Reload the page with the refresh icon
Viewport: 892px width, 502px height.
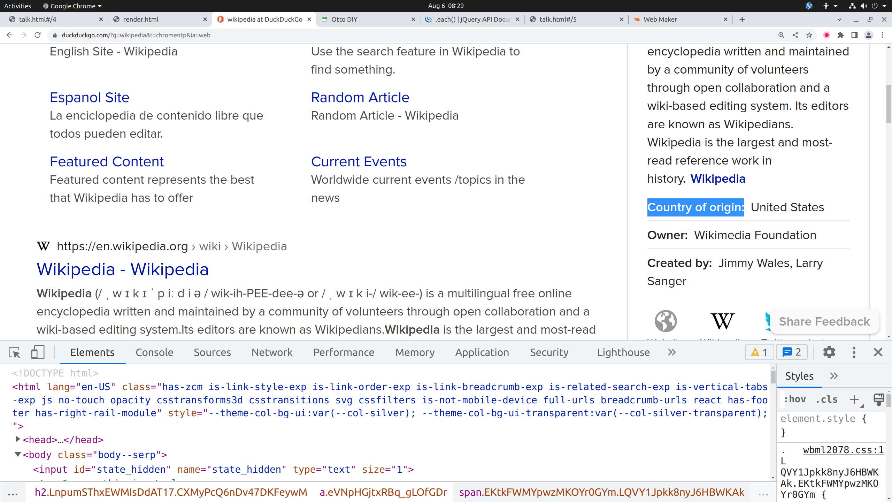(x=38, y=35)
